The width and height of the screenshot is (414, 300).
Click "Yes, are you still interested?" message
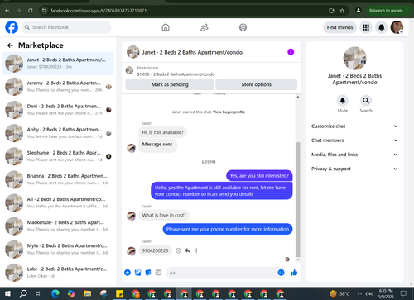259,176
